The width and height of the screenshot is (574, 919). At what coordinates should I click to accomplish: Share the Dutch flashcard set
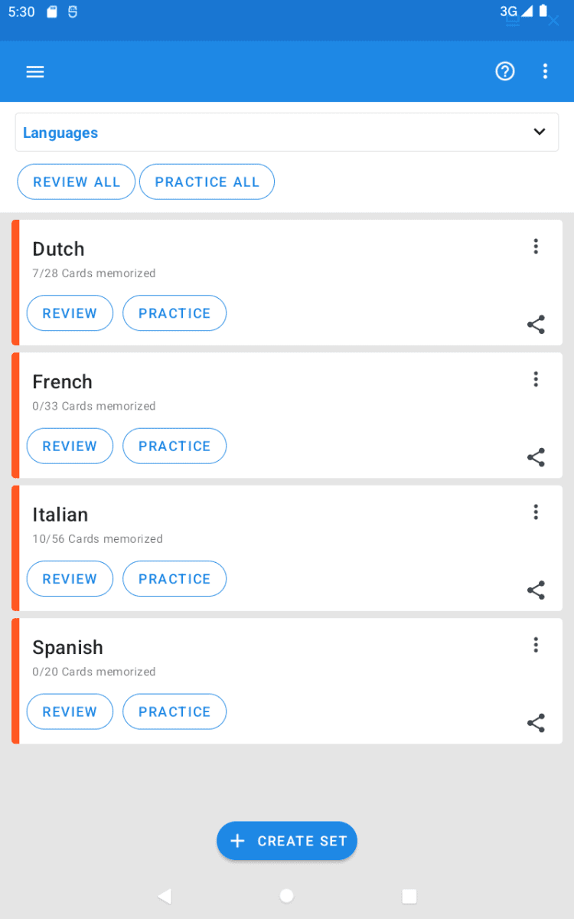[536, 325]
